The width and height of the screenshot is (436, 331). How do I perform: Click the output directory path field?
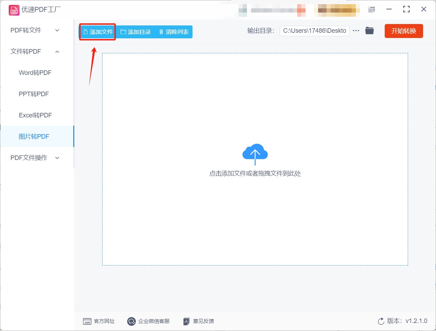tap(314, 31)
